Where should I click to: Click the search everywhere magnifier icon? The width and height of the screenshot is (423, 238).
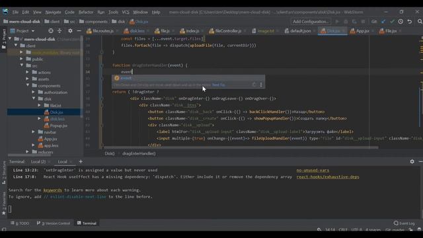point(420,22)
